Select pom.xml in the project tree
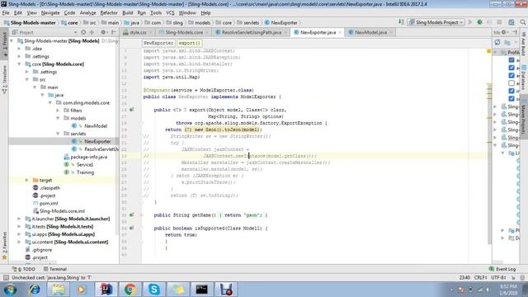Viewport: 528px width, 297px height. [49, 204]
